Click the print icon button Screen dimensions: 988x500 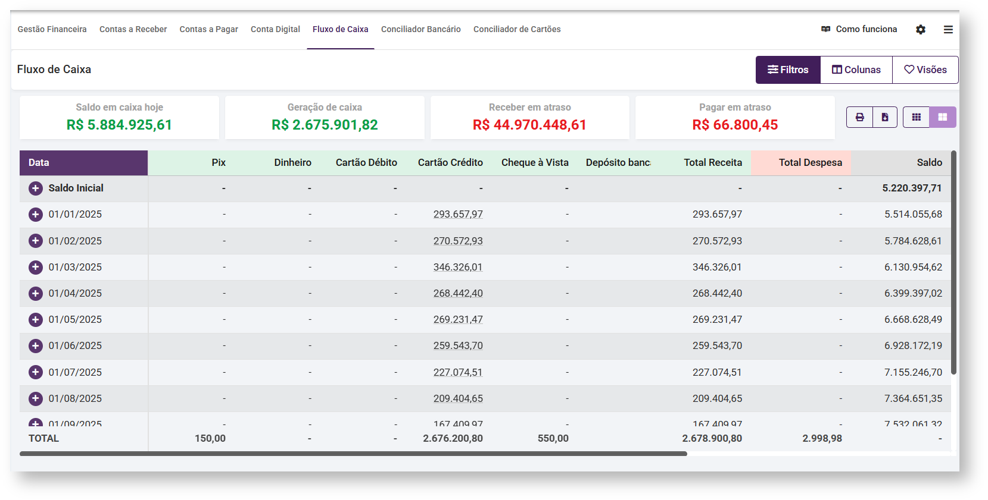tap(859, 117)
